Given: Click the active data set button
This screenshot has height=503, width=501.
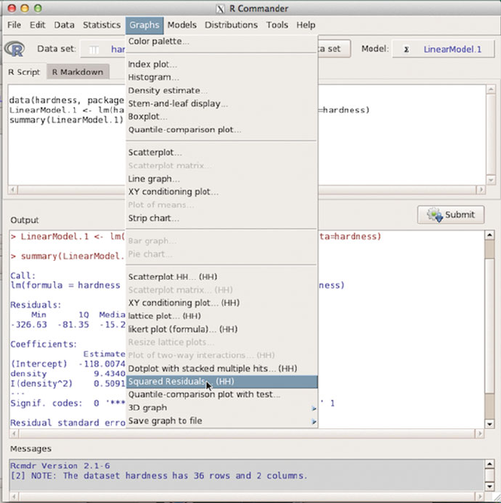Looking at the screenshot, I should click(x=103, y=50).
